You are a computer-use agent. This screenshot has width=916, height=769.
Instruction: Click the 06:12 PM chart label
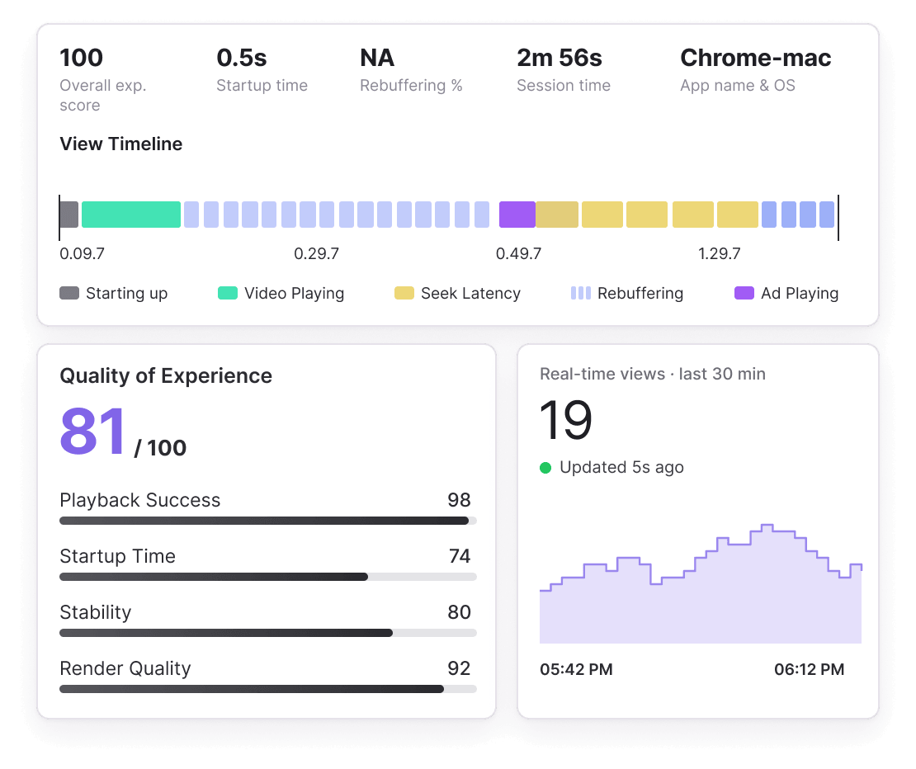809,669
